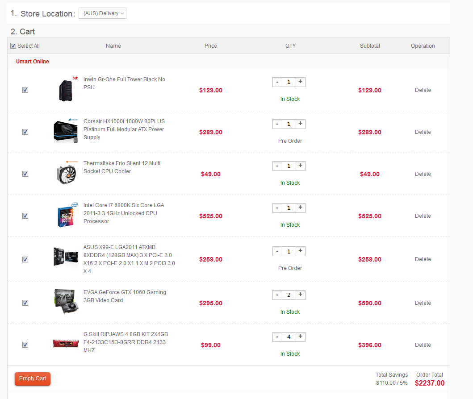Image resolution: width=473 pixels, height=399 pixels.
Task: Click the $396.00 subtotal for G.Skill memory
Action: coord(369,345)
